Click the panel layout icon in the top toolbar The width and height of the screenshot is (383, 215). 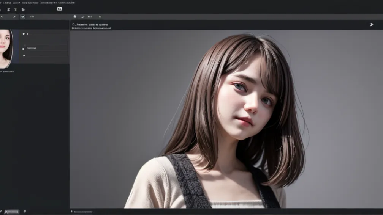click(59, 9)
